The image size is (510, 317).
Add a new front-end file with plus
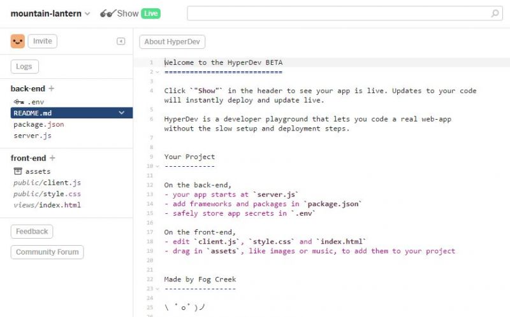coord(52,158)
